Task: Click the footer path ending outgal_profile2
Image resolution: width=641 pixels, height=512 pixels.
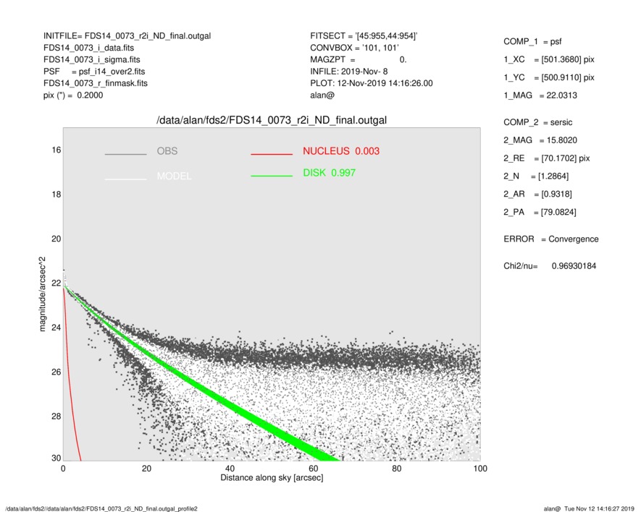Action: [101, 508]
